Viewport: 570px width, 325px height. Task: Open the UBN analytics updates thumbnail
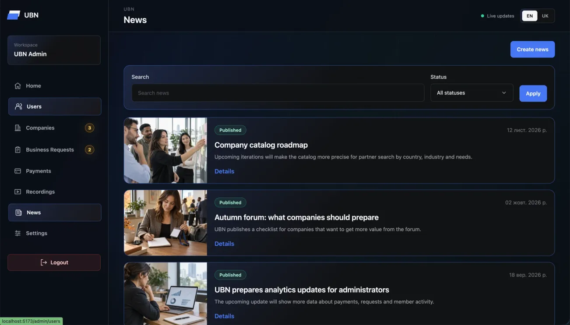(x=165, y=293)
